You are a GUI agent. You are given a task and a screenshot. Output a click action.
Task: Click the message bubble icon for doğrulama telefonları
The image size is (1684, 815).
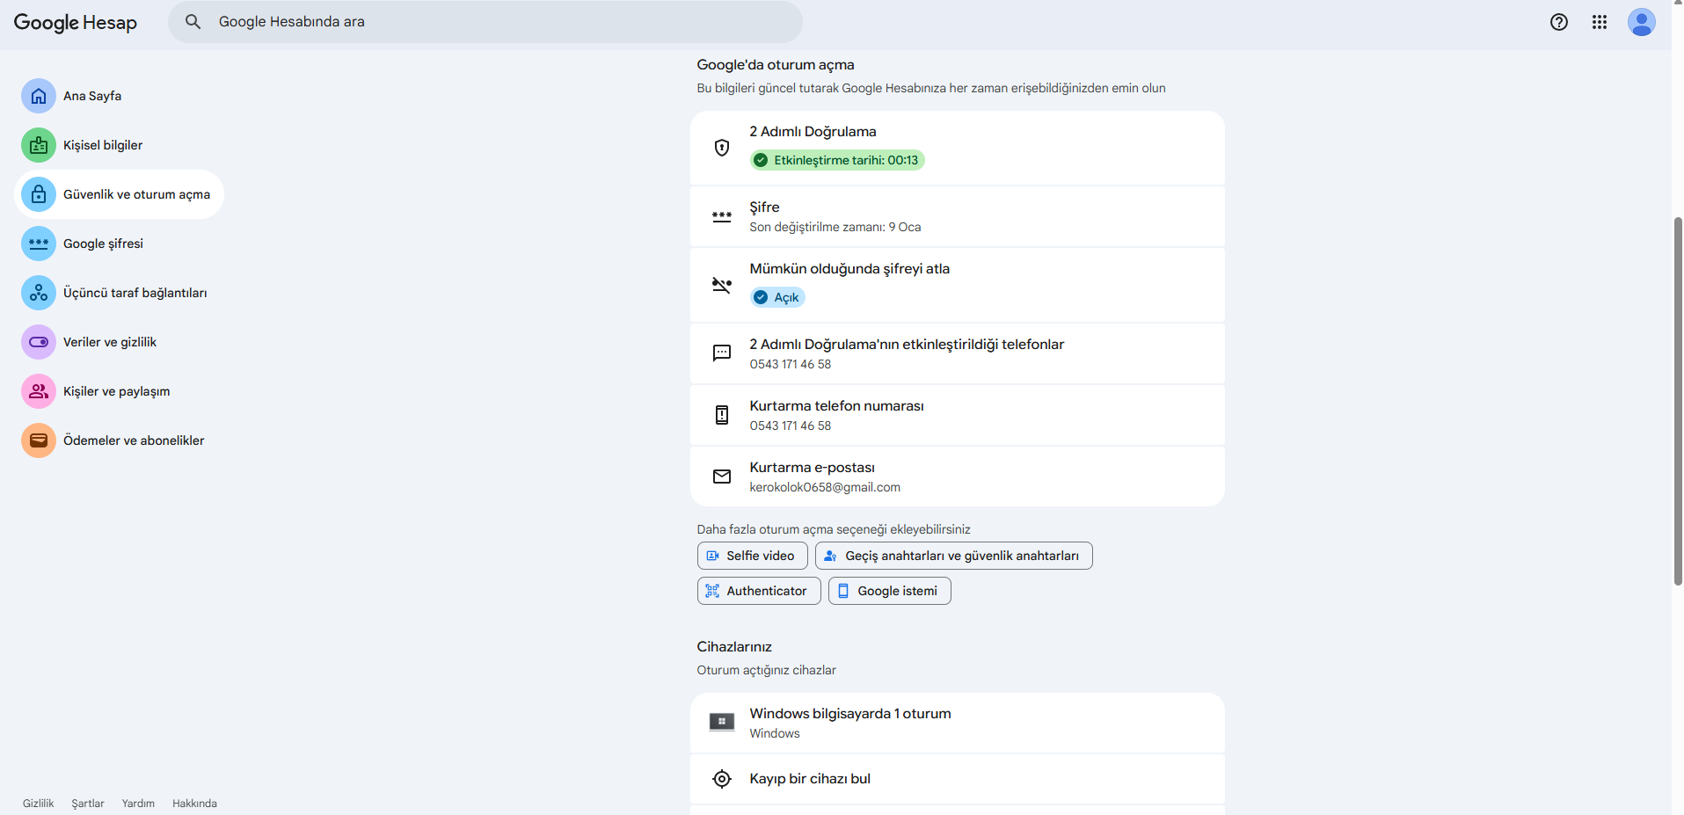point(721,353)
